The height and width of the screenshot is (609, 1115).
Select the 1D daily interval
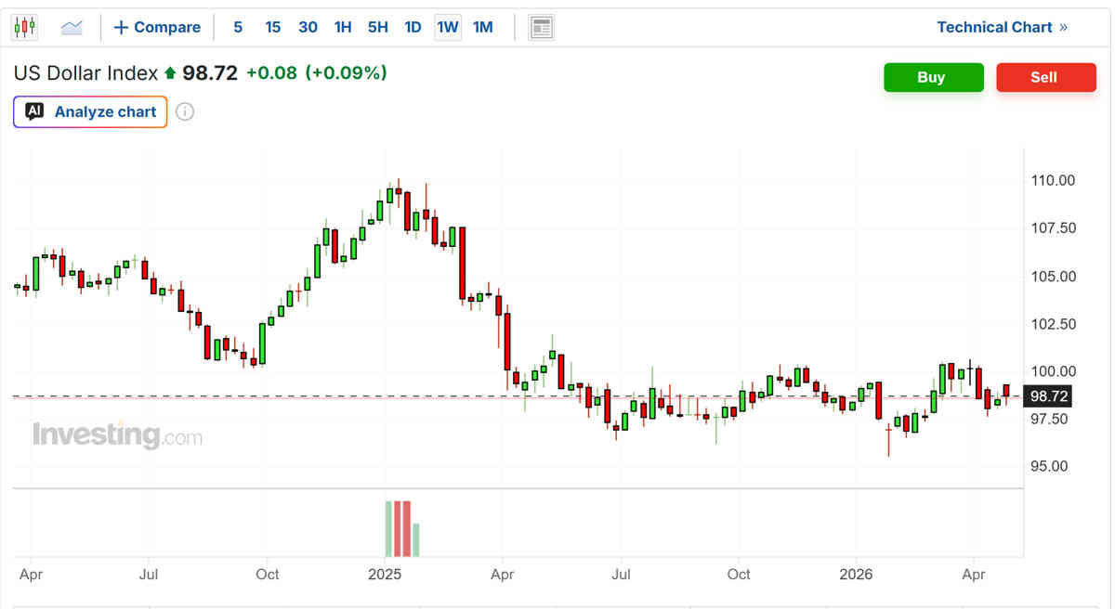point(413,27)
